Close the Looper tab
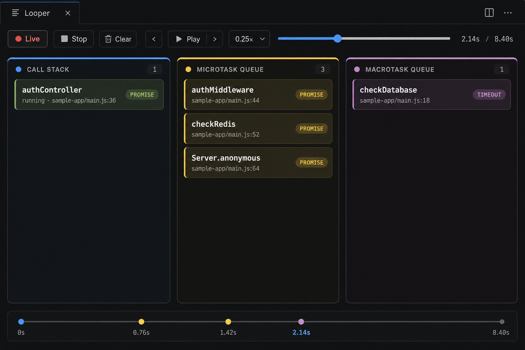This screenshot has width=525, height=350. tap(68, 13)
